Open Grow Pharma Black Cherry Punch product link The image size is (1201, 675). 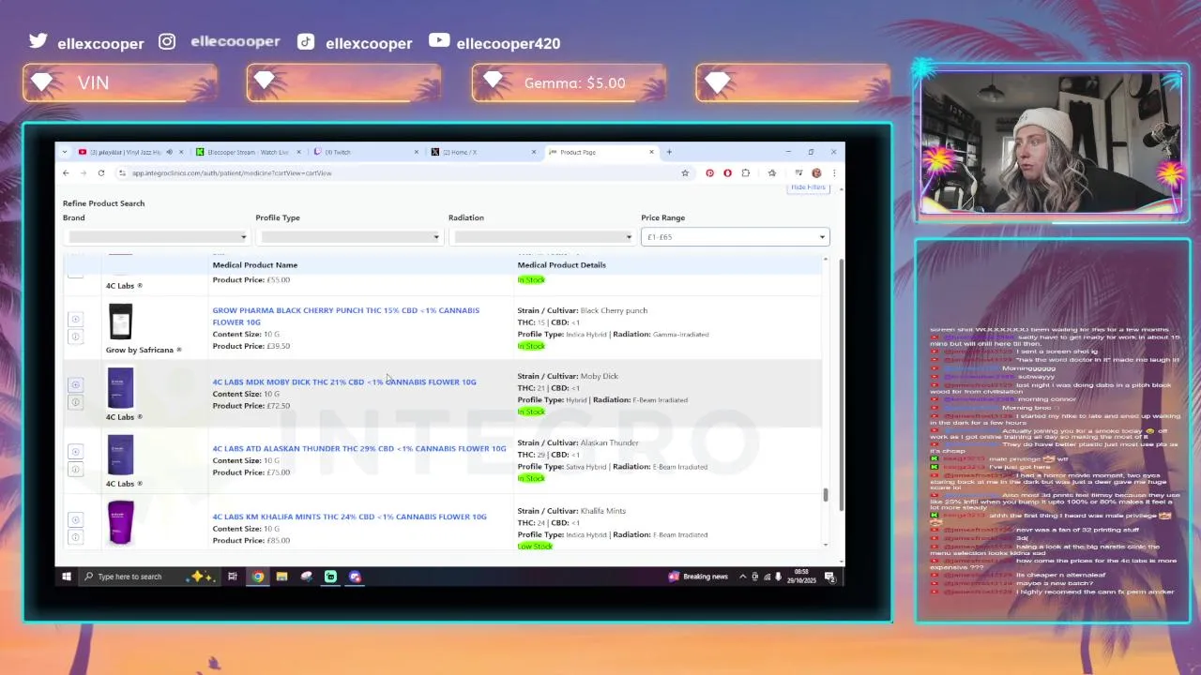[x=345, y=316]
